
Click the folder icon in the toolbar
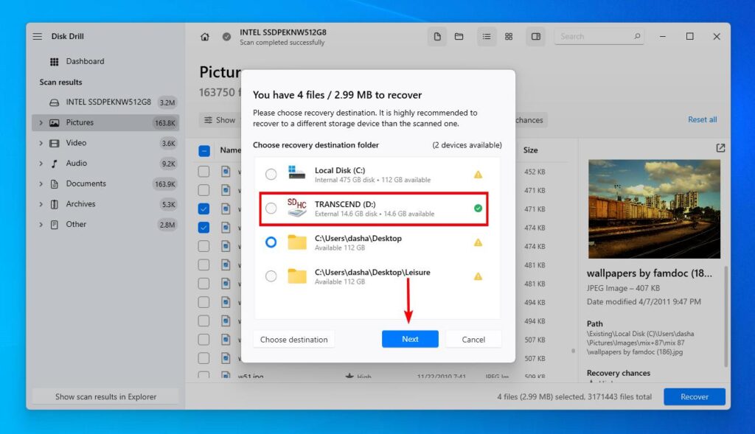[x=459, y=35]
